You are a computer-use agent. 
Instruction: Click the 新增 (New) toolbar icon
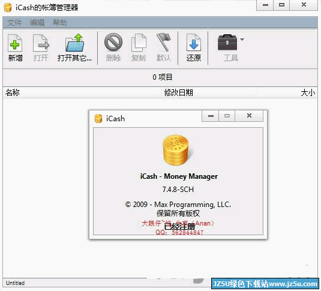tap(15, 43)
